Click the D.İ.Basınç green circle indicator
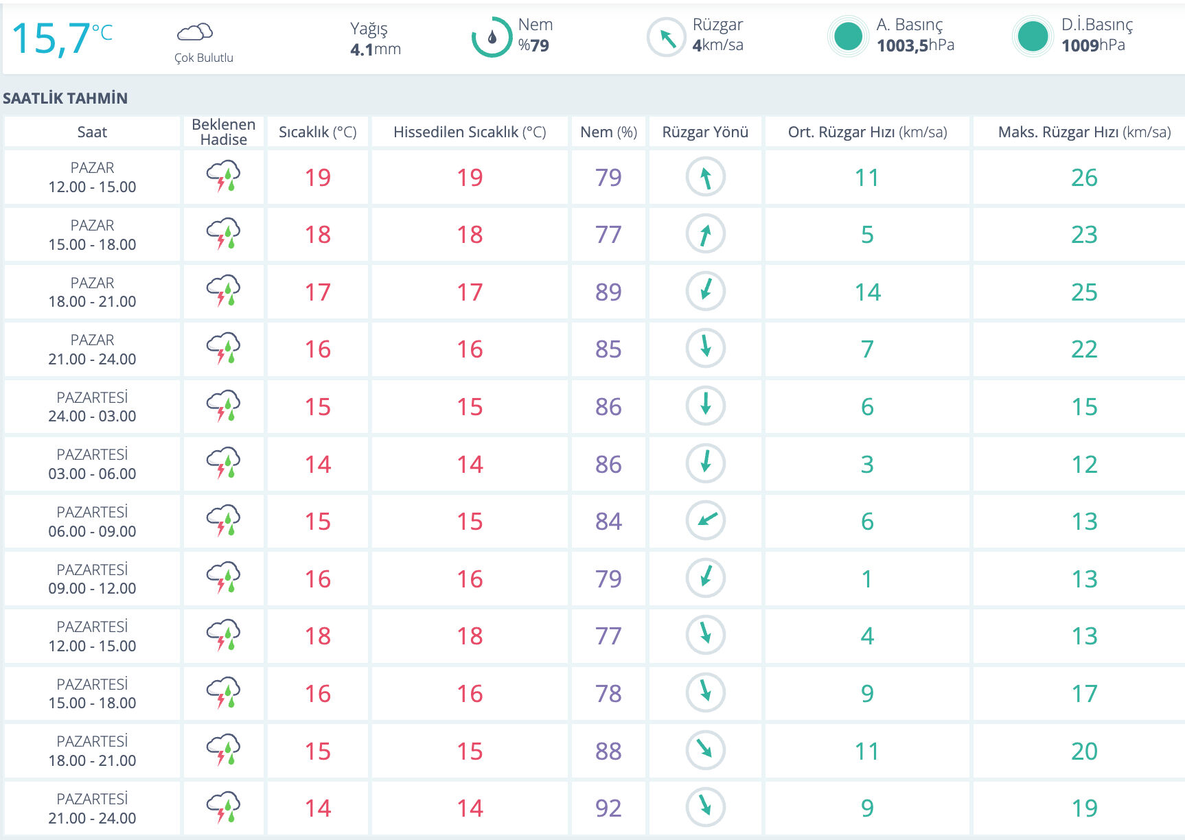 (x=1033, y=36)
